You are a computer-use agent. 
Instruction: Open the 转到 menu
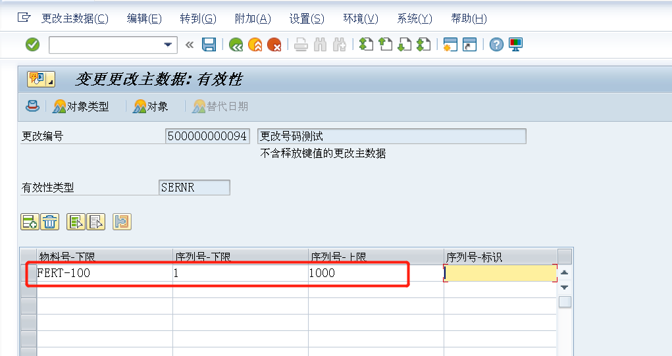click(198, 18)
